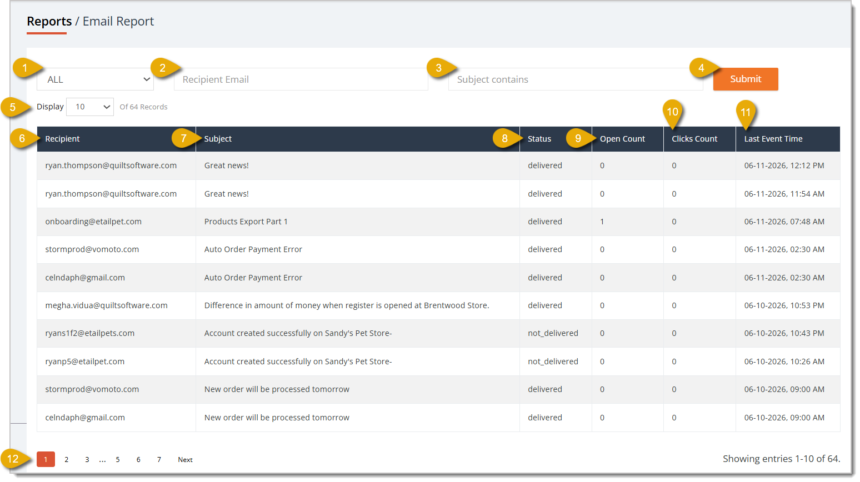The height and width of the screenshot is (482, 860).
Task: Click timestamp 06-11-2026, 12:12 PM
Action: [784, 165]
